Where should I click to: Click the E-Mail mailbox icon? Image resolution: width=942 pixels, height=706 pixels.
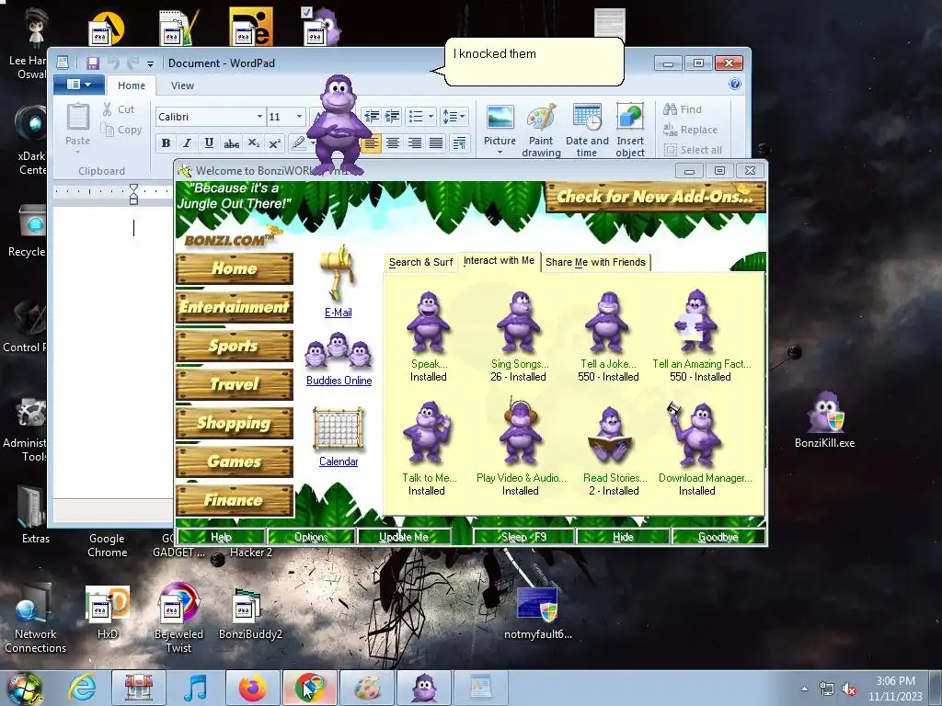pos(339,273)
